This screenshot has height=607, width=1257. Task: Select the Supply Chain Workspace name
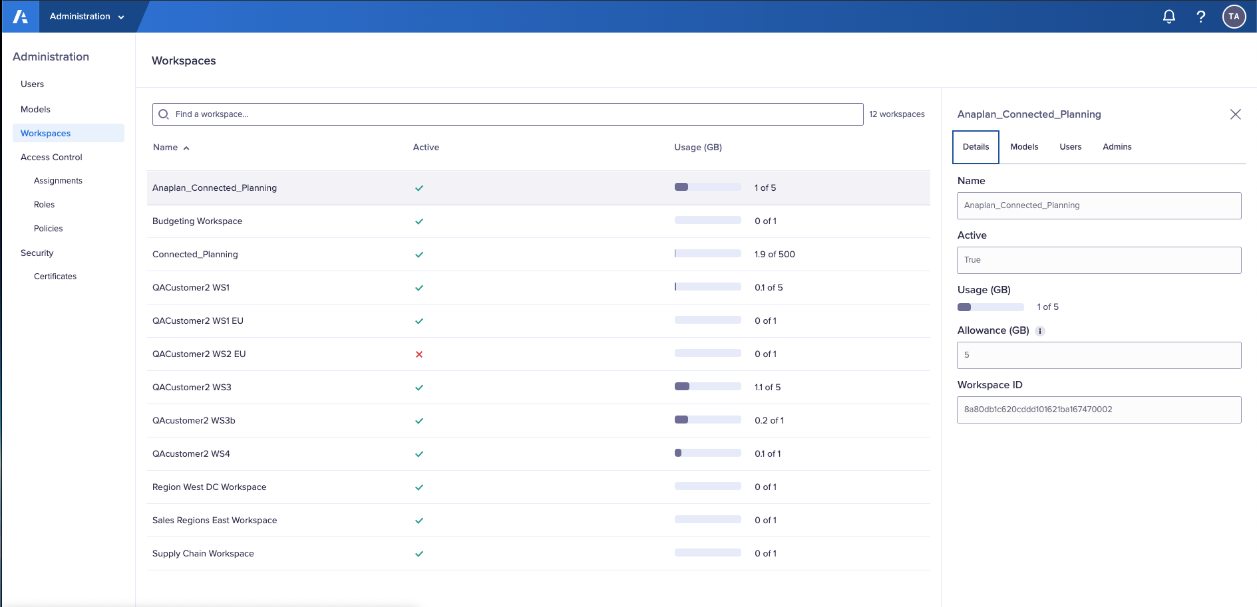coord(203,554)
